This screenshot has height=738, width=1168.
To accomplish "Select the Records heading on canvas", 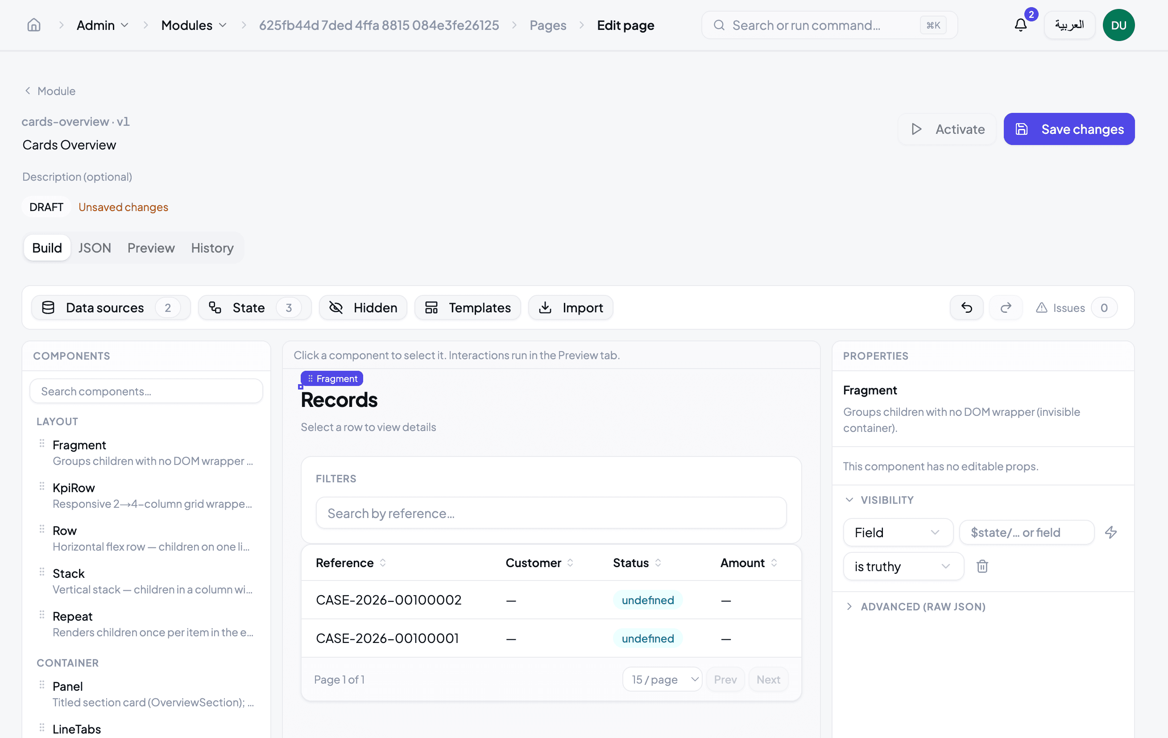I will [339, 399].
